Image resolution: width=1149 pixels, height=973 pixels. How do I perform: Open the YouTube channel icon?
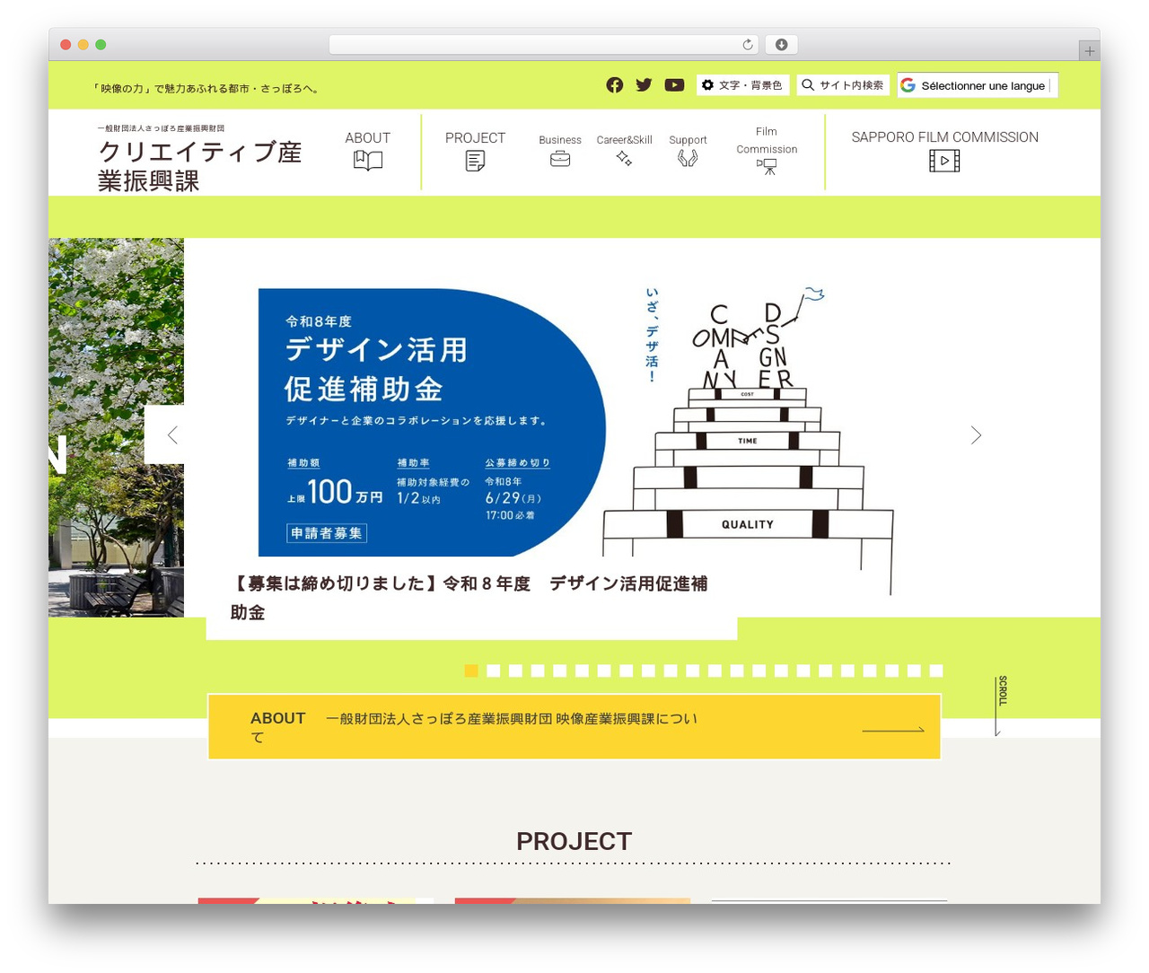674,84
